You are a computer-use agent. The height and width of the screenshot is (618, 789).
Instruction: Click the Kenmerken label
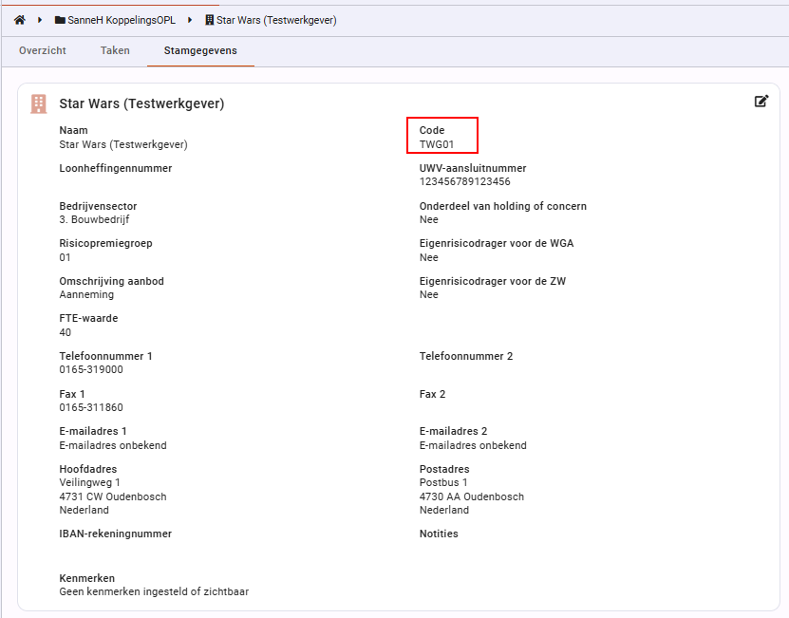[87, 578]
